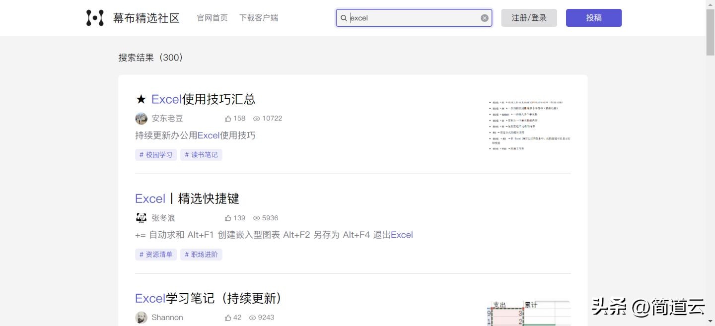Open article Excel丨精选快捷键
715x326 pixels.
tap(187, 199)
